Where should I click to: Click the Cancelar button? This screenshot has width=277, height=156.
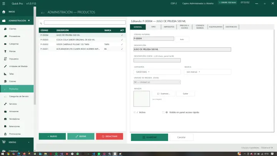point(182,137)
